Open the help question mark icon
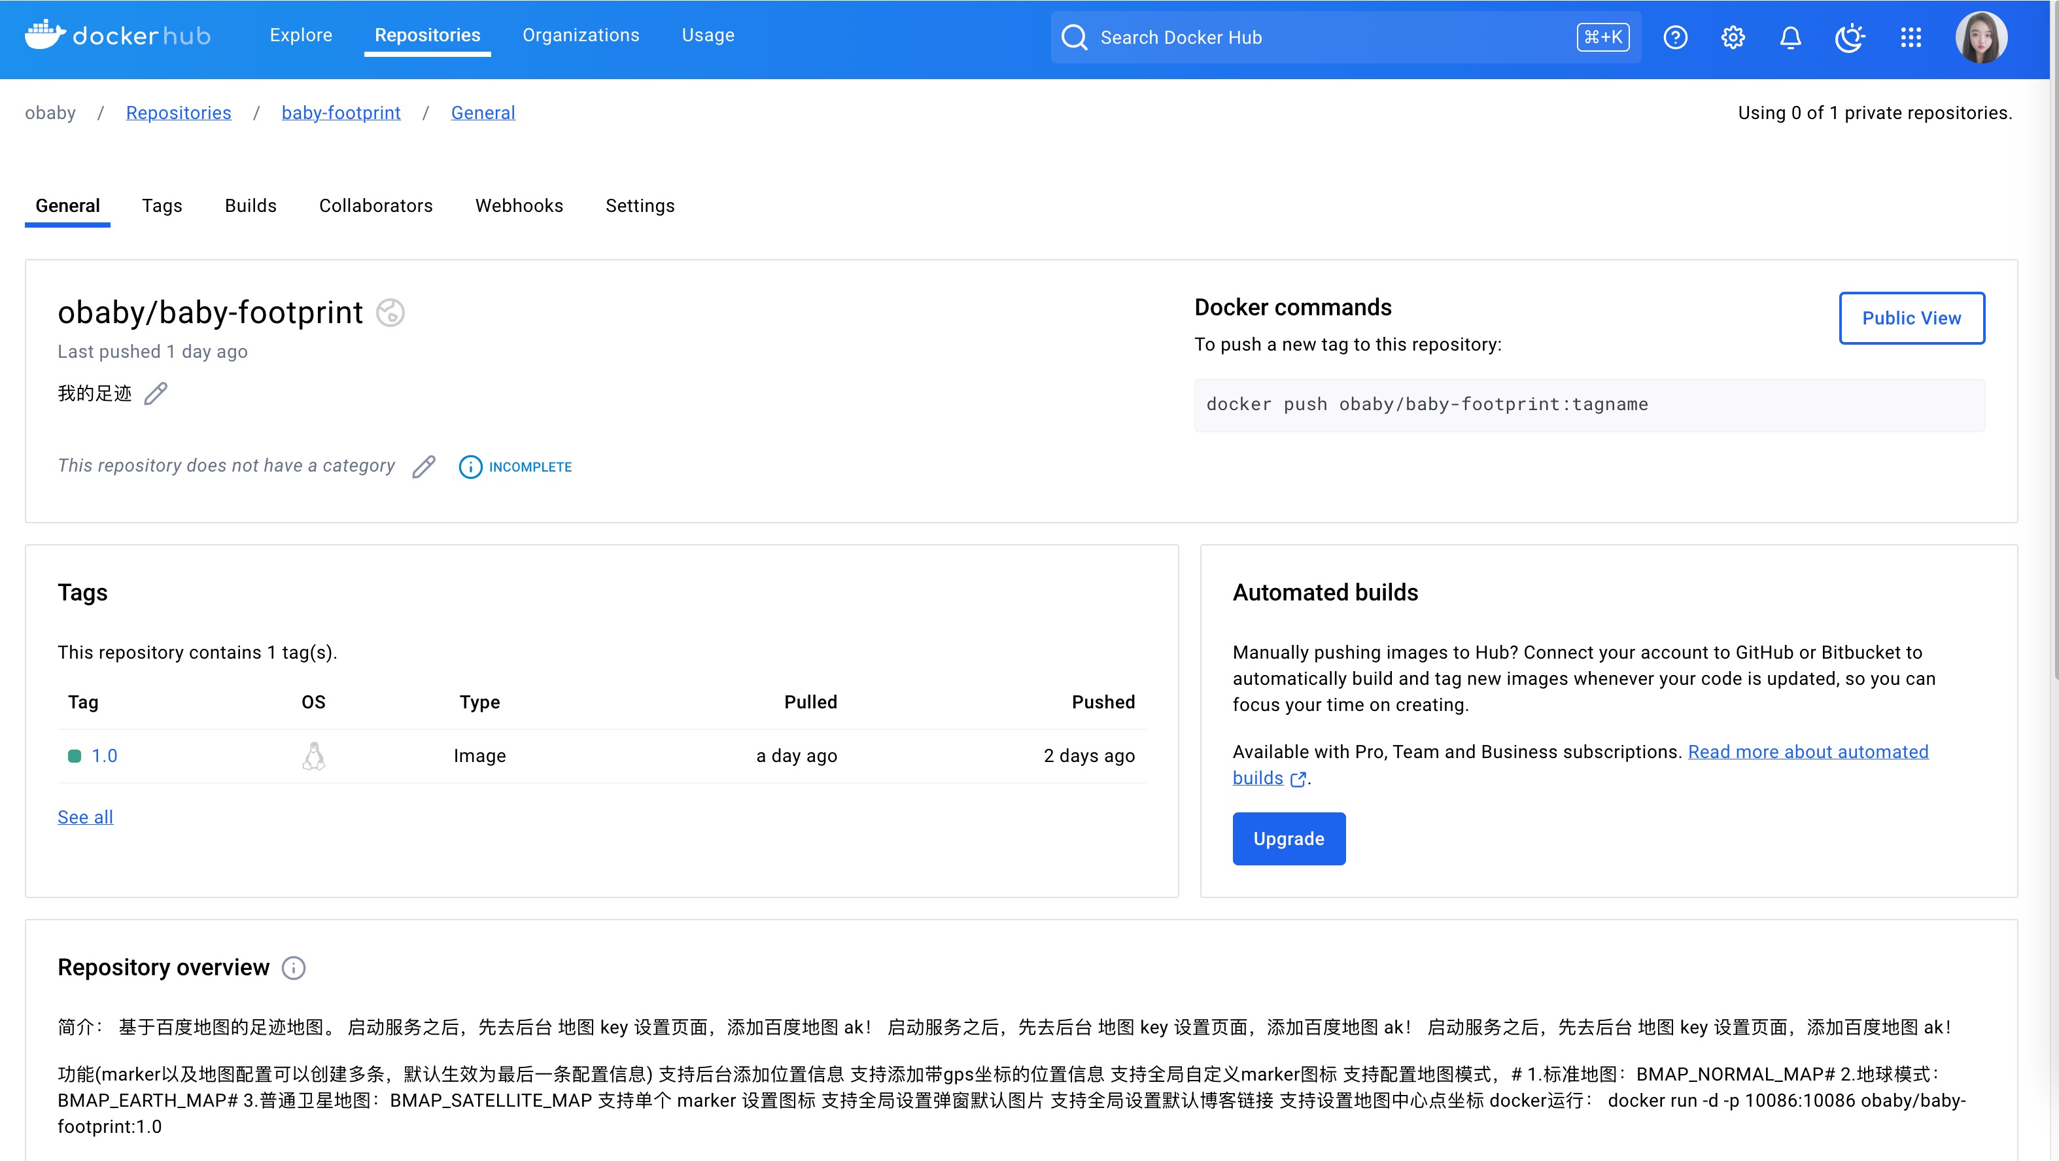 tap(1675, 37)
